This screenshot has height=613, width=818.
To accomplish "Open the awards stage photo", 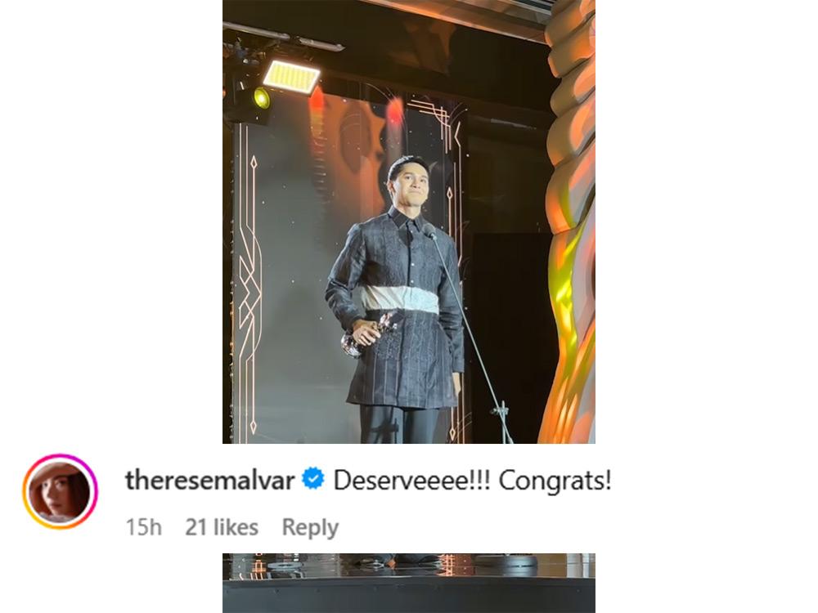I will pyautogui.click(x=408, y=221).
